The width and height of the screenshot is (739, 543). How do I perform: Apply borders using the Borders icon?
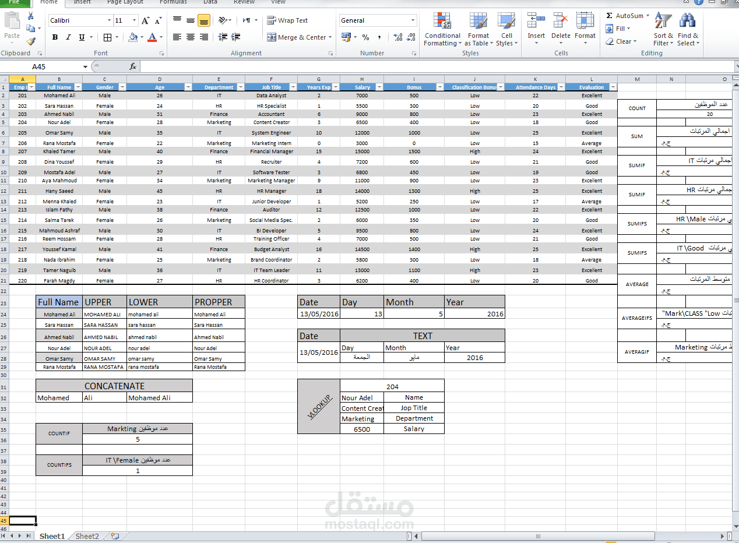pos(107,37)
